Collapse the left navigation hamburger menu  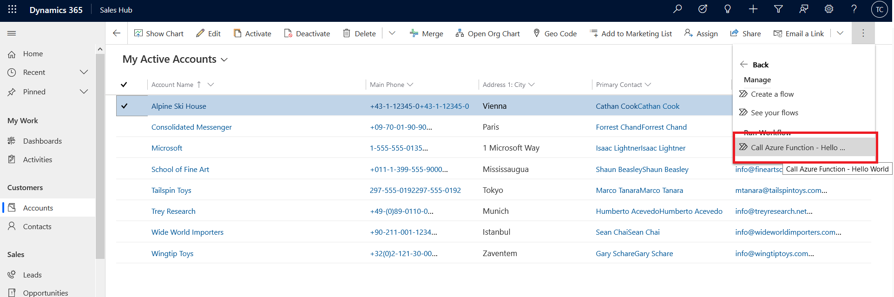click(12, 33)
